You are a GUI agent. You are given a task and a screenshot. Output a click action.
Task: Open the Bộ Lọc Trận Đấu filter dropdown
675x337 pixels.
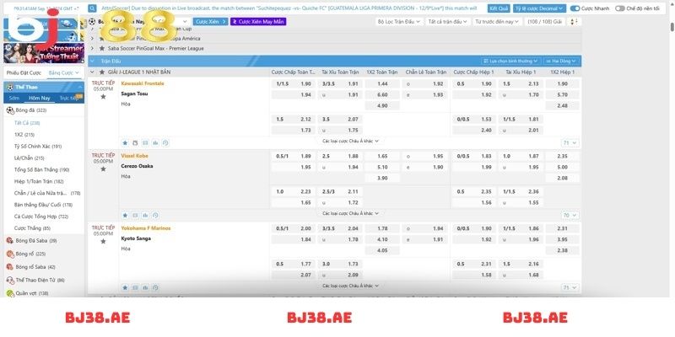click(399, 22)
